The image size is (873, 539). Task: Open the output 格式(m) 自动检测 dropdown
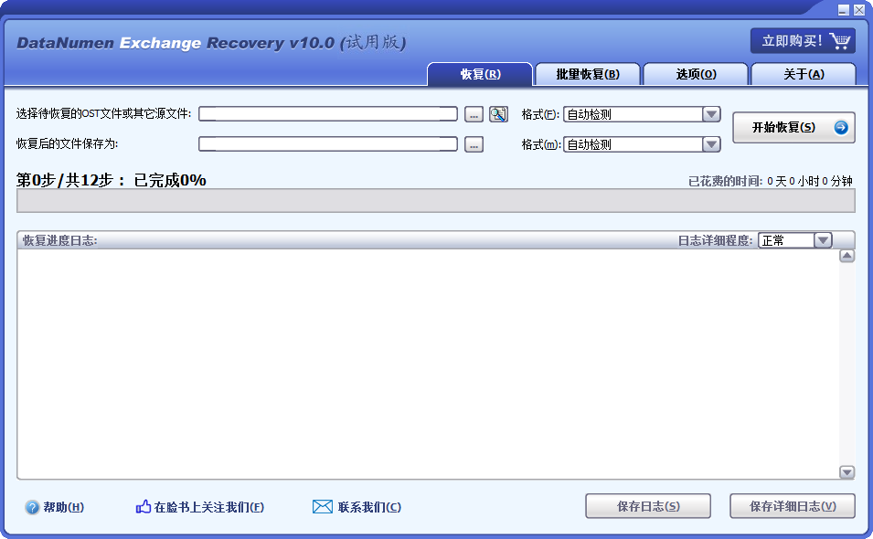point(711,143)
